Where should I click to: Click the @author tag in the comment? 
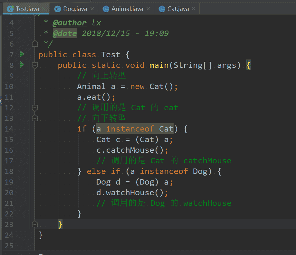point(69,23)
